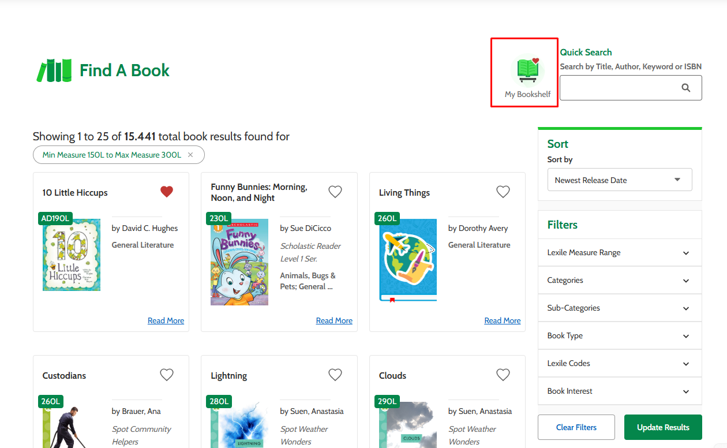Click the Clear Filters button

576,427
